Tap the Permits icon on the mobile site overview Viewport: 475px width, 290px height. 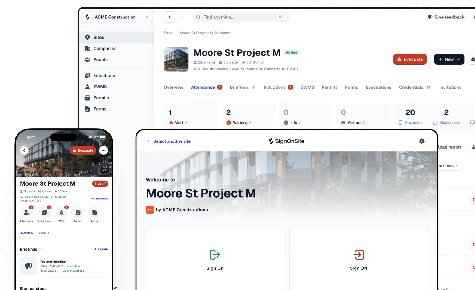pyautogui.click(x=78, y=212)
